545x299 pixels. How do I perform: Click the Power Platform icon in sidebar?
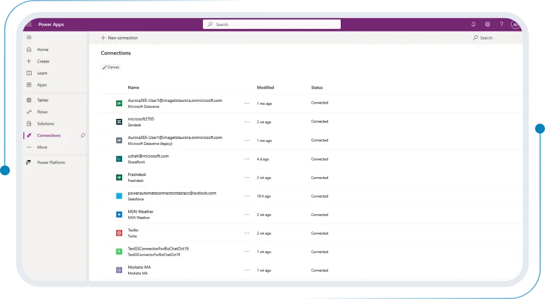tap(29, 163)
